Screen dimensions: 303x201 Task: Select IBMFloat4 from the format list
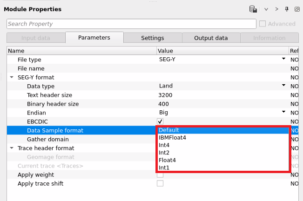click(172, 138)
